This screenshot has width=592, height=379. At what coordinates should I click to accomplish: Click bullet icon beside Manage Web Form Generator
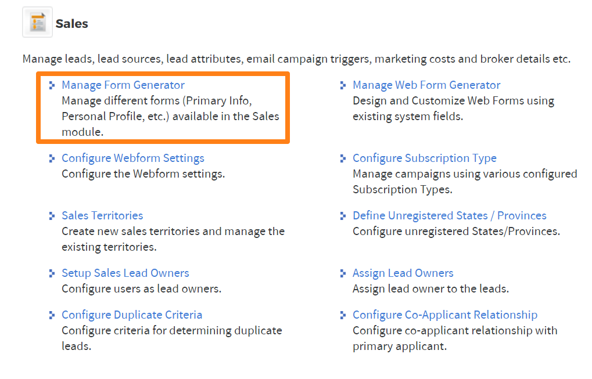343,85
